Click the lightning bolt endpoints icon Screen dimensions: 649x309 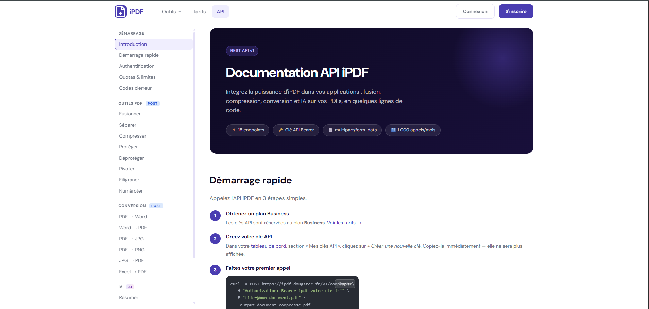tap(234, 130)
